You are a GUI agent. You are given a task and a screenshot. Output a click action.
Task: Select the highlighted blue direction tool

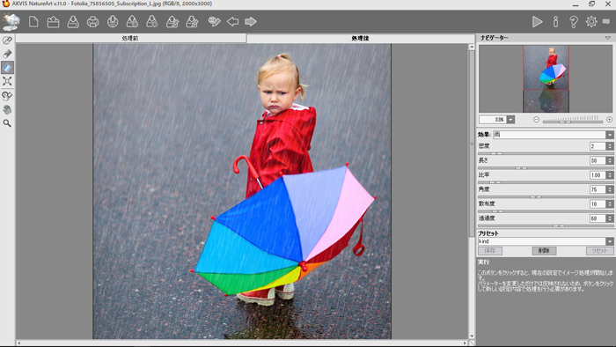point(7,68)
